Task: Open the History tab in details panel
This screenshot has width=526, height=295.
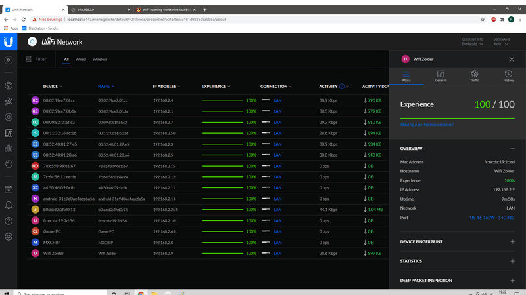Action: click(x=508, y=76)
